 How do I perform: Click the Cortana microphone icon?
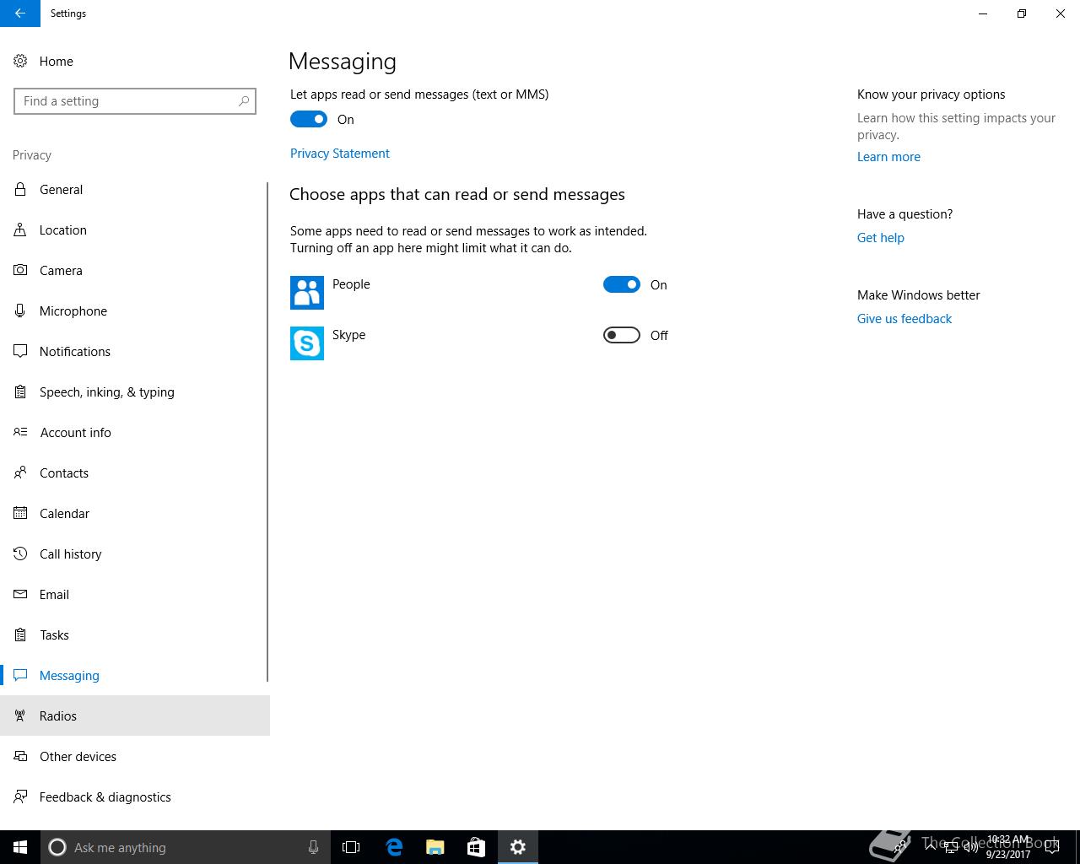coord(313,847)
